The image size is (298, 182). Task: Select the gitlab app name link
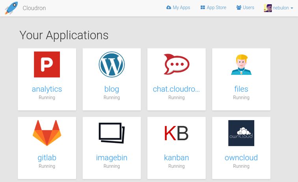click(47, 158)
